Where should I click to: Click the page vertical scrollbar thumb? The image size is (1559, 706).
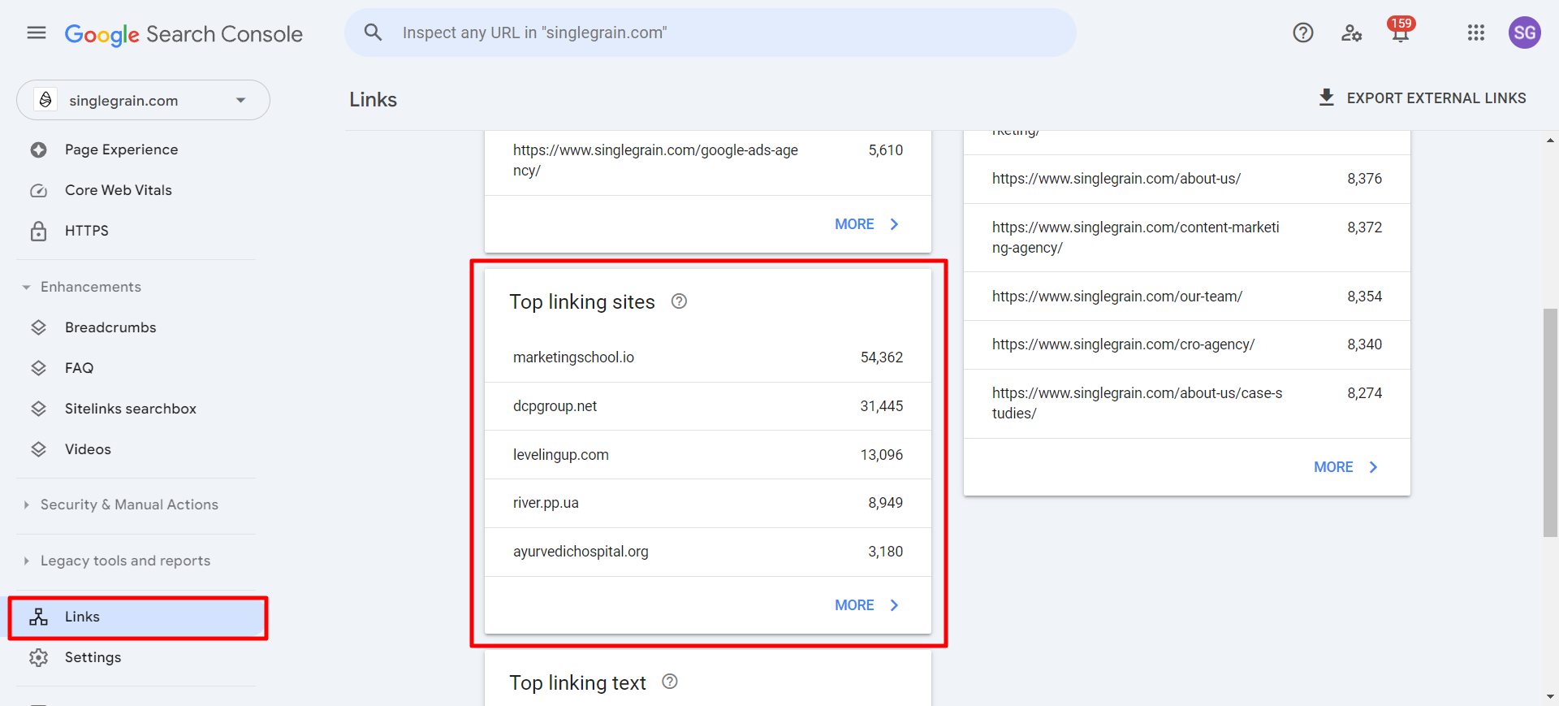pos(1550,422)
